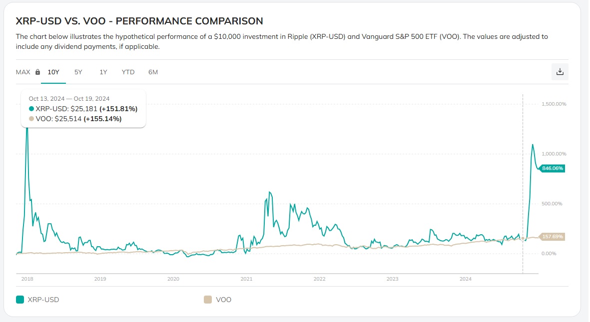
Task: Click the 2018 x-axis label
Action: click(27, 279)
